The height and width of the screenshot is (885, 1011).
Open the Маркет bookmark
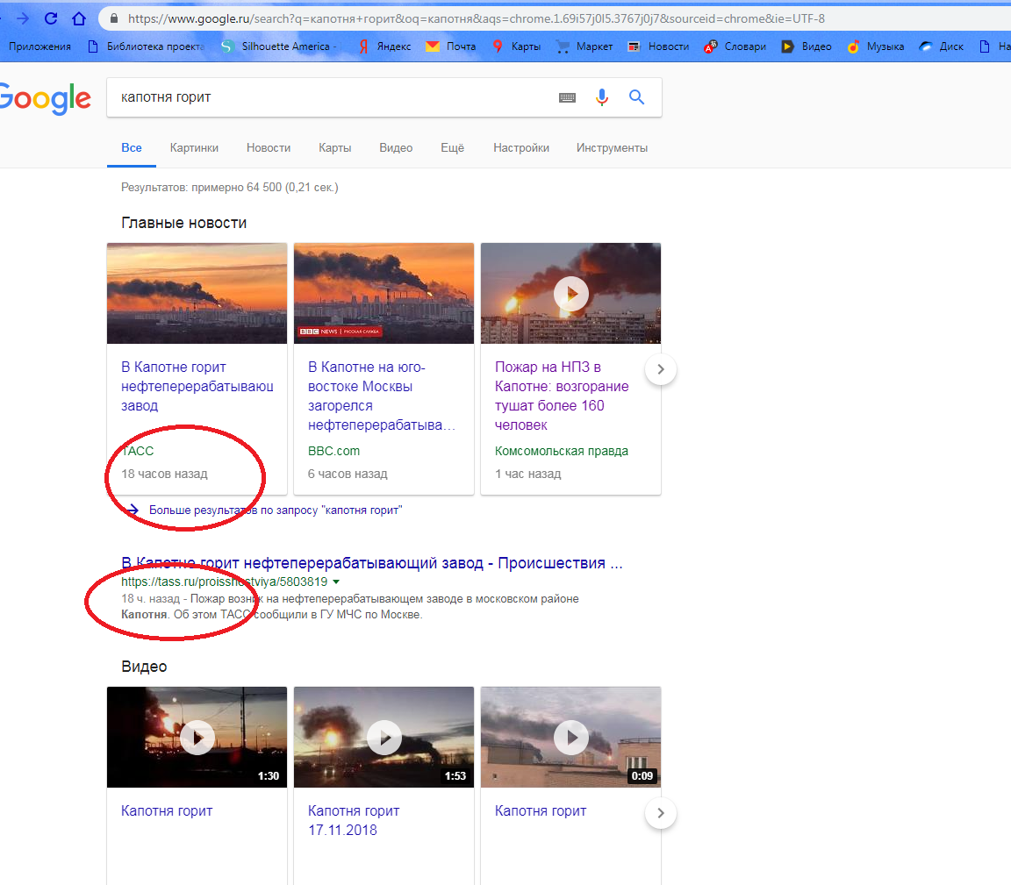tap(584, 46)
